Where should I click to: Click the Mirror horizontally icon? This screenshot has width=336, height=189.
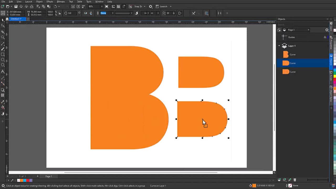pos(86,13)
